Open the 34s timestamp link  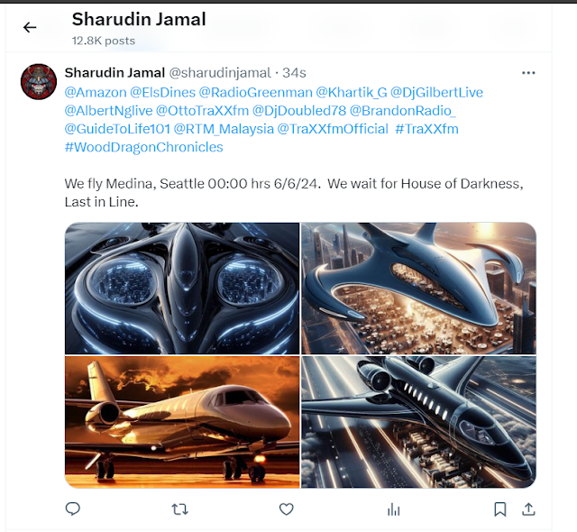click(294, 73)
